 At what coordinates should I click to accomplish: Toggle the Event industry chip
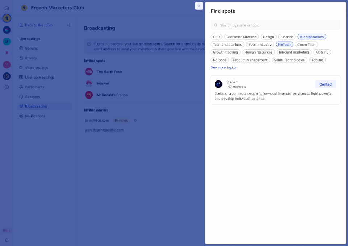[260, 45]
